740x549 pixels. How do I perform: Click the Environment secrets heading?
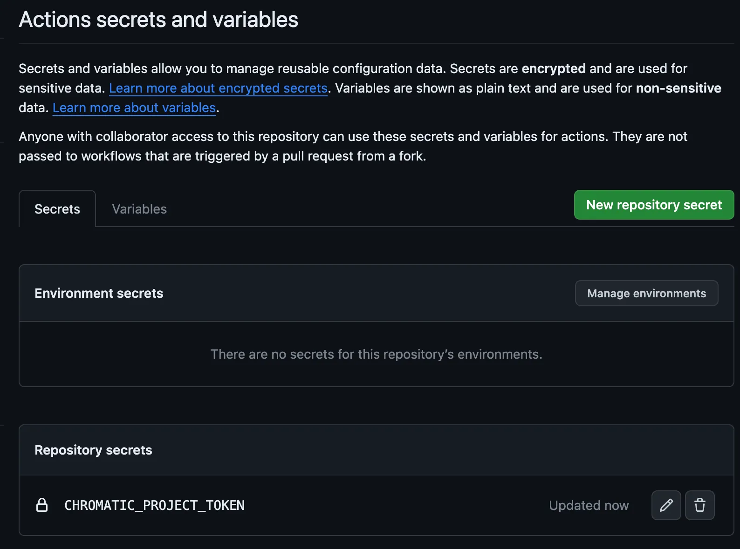[99, 294]
